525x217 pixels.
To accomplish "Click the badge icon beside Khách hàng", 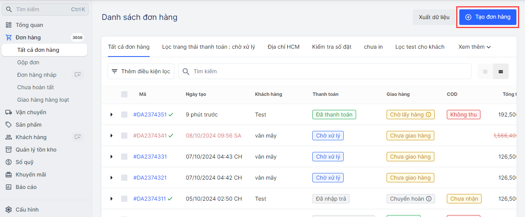I will 78,137.
